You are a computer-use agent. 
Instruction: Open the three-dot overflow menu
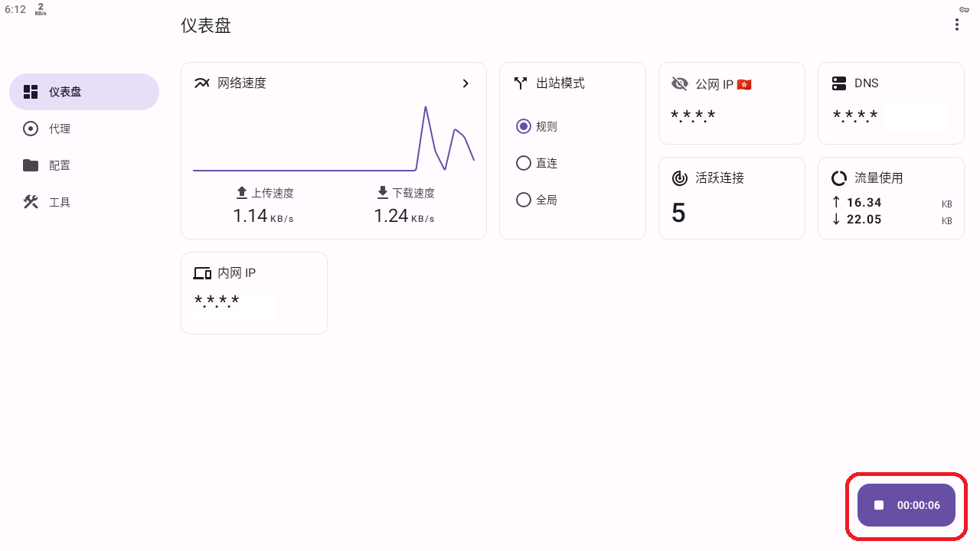coord(957,24)
